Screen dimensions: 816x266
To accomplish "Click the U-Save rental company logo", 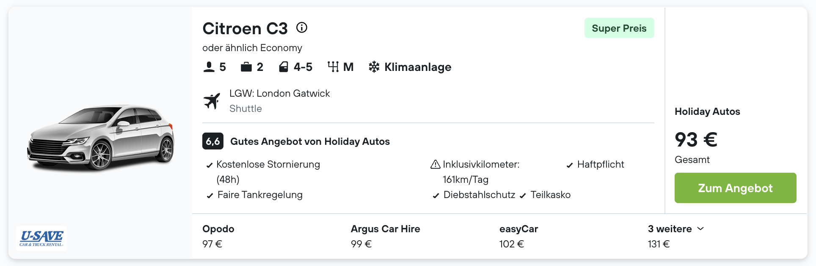I will 41,239.
